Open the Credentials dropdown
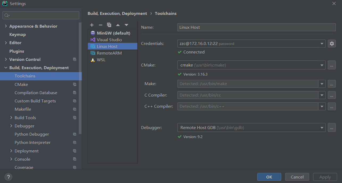This screenshot has width=342, height=183. 322,44
